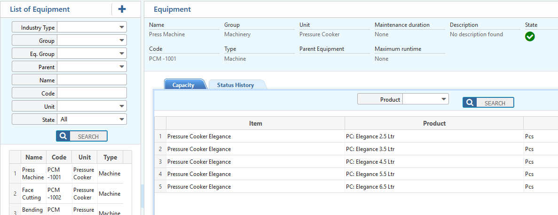The width and height of the screenshot is (558, 215).
Task: Select PC: Elegance 4.5 Ltr product cell
Action: pos(434,161)
